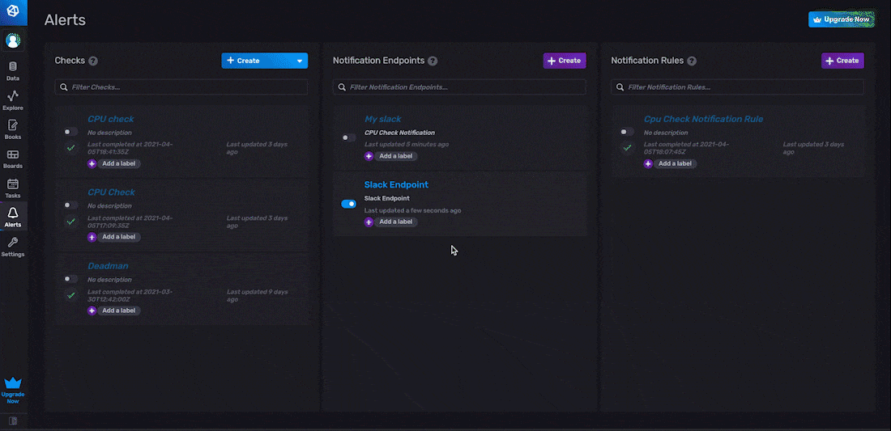Click Add a label on Deadman
Screen dimensions: 891x431
click(x=119, y=311)
